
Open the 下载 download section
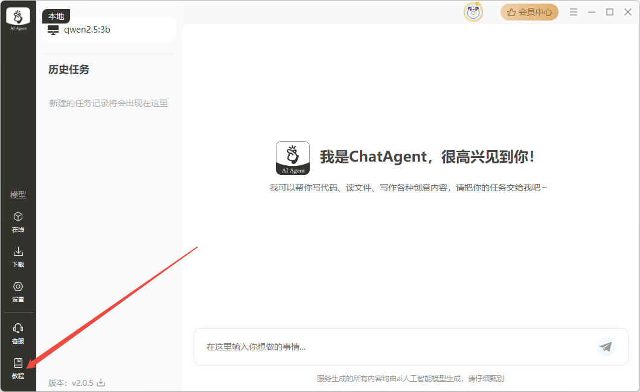click(18, 257)
